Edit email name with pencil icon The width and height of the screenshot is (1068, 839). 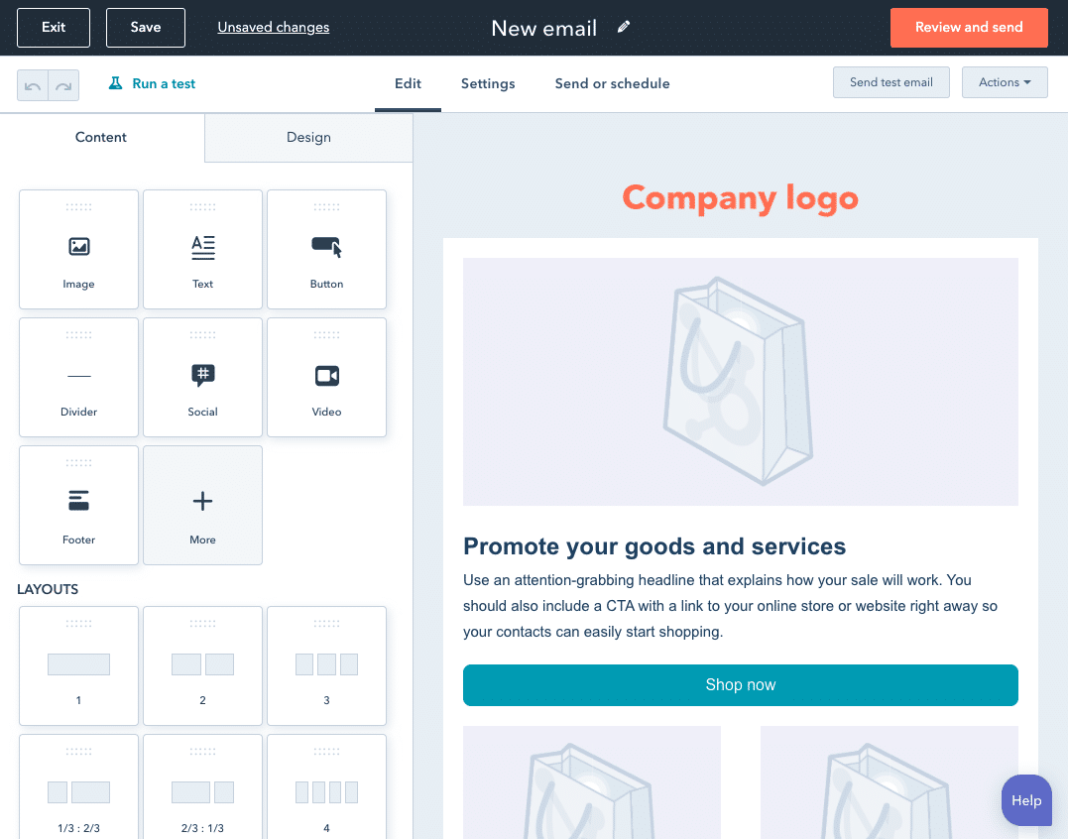click(623, 27)
